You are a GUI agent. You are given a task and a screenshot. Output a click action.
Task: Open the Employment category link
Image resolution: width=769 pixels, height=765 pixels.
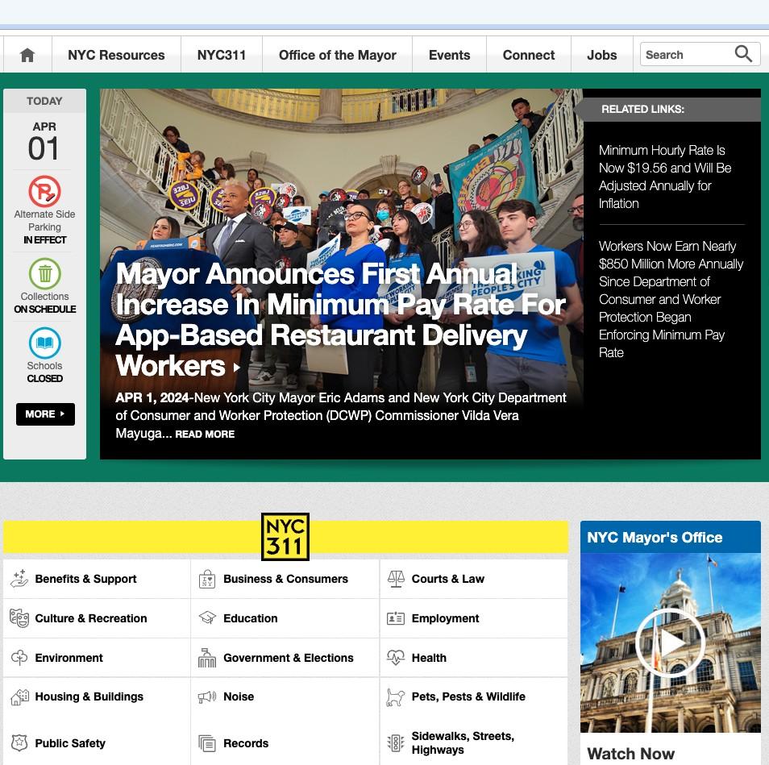(445, 617)
